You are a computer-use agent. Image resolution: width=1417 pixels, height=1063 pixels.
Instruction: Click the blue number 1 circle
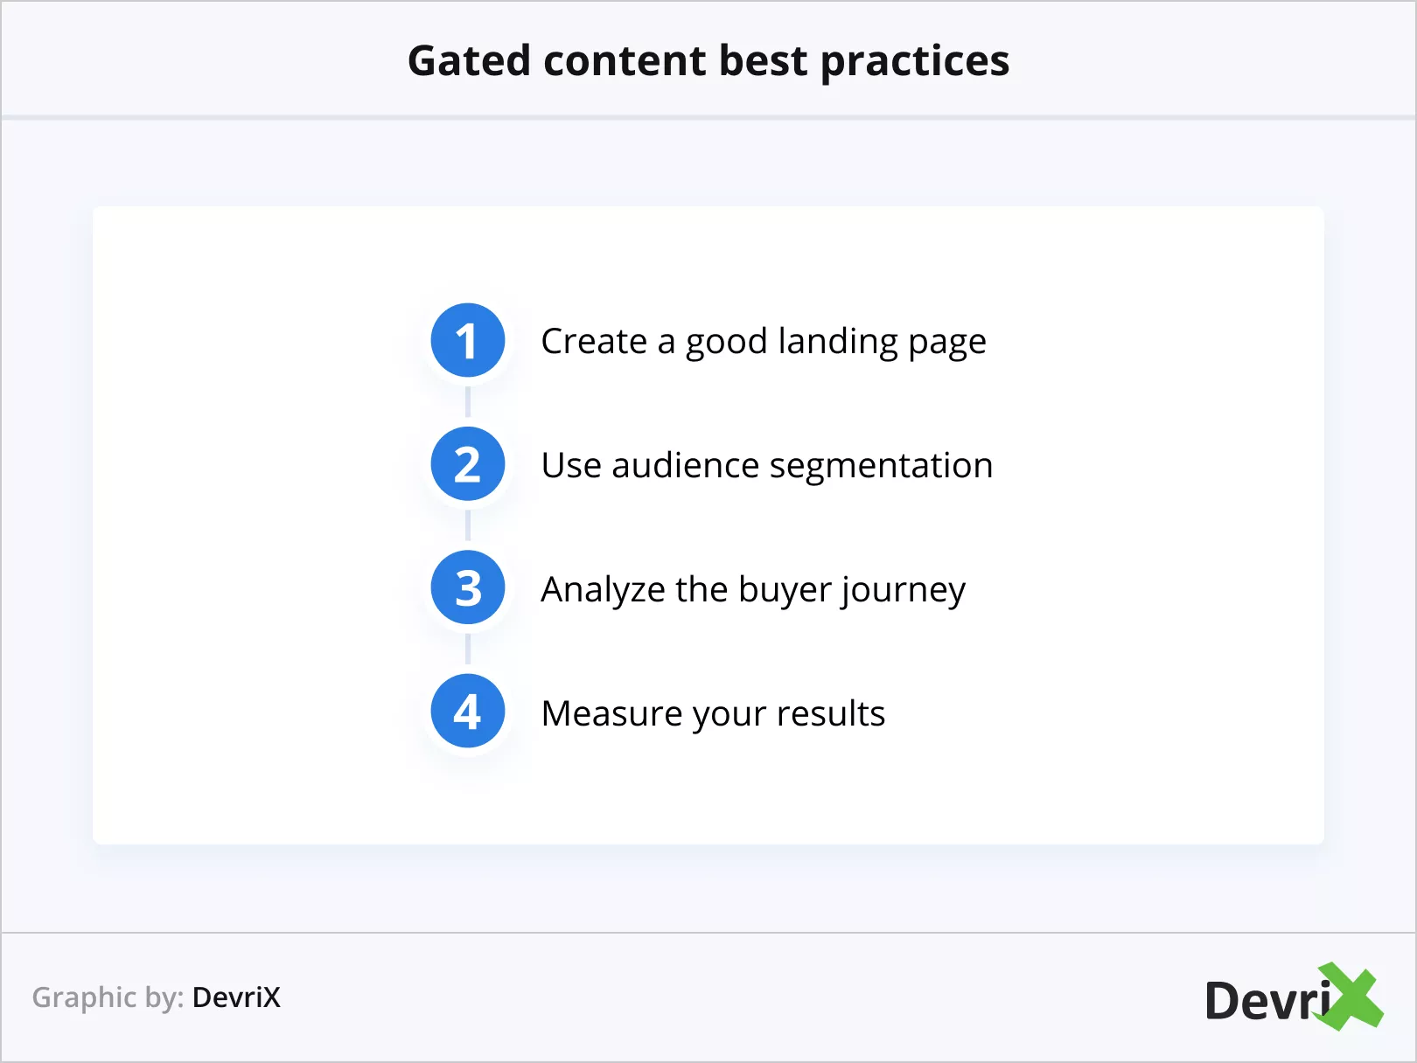(468, 340)
